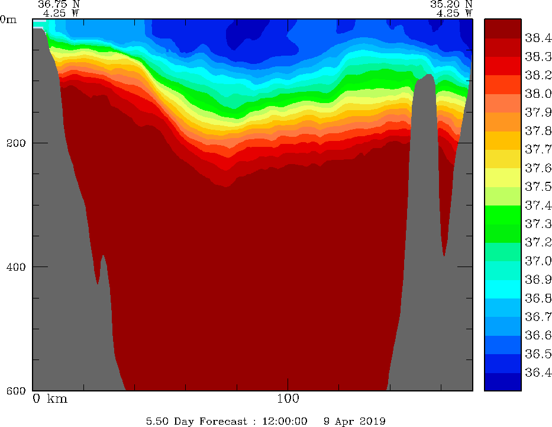Select the pale yellow swatch beside 37.5

503,178
